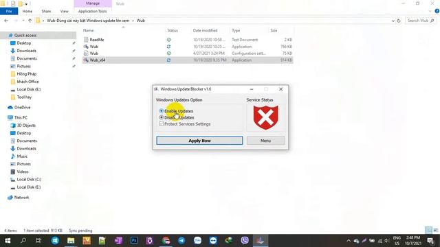Select This PC in the navigation pane
This screenshot has height=247, width=440.
point(21,117)
